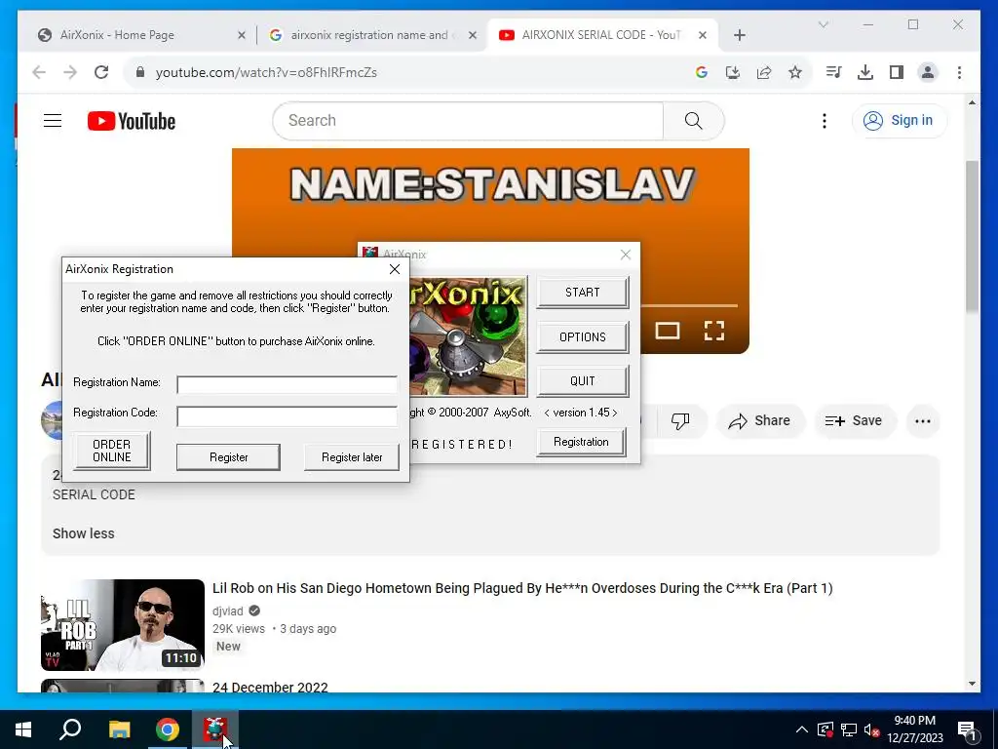The image size is (998, 749).
Task: Open Windows taskbar search
Action: tap(70, 729)
